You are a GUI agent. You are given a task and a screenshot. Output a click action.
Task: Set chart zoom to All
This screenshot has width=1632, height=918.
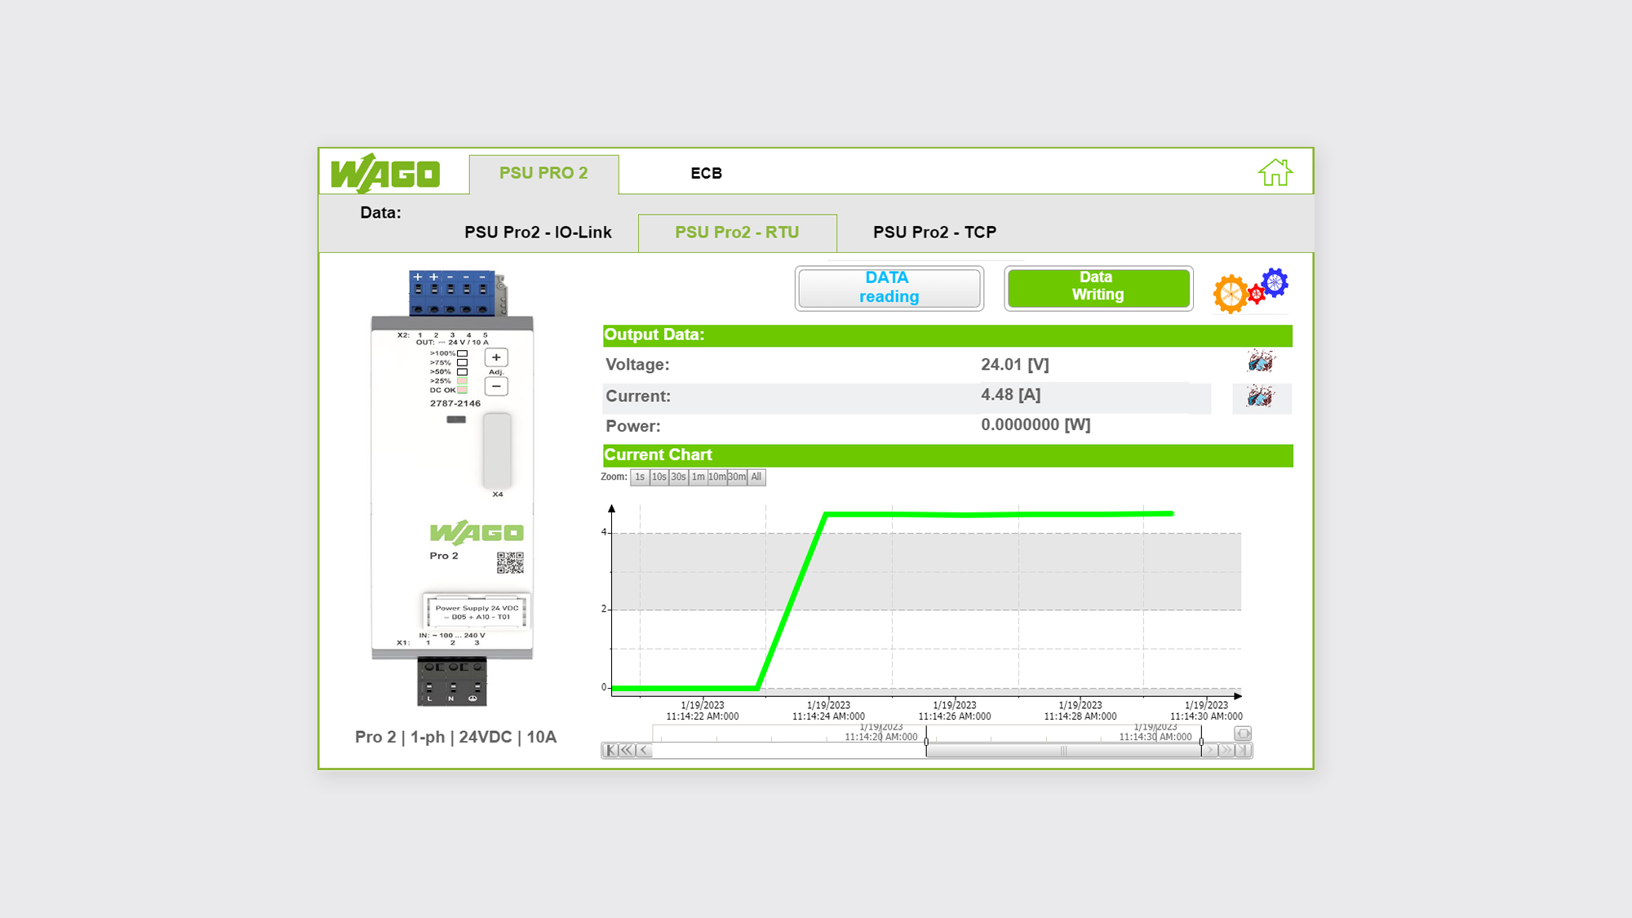pos(756,477)
